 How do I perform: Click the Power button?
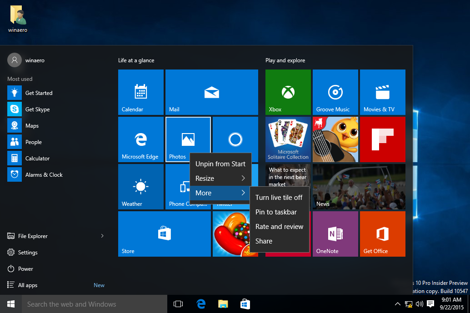tap(25, 269)
